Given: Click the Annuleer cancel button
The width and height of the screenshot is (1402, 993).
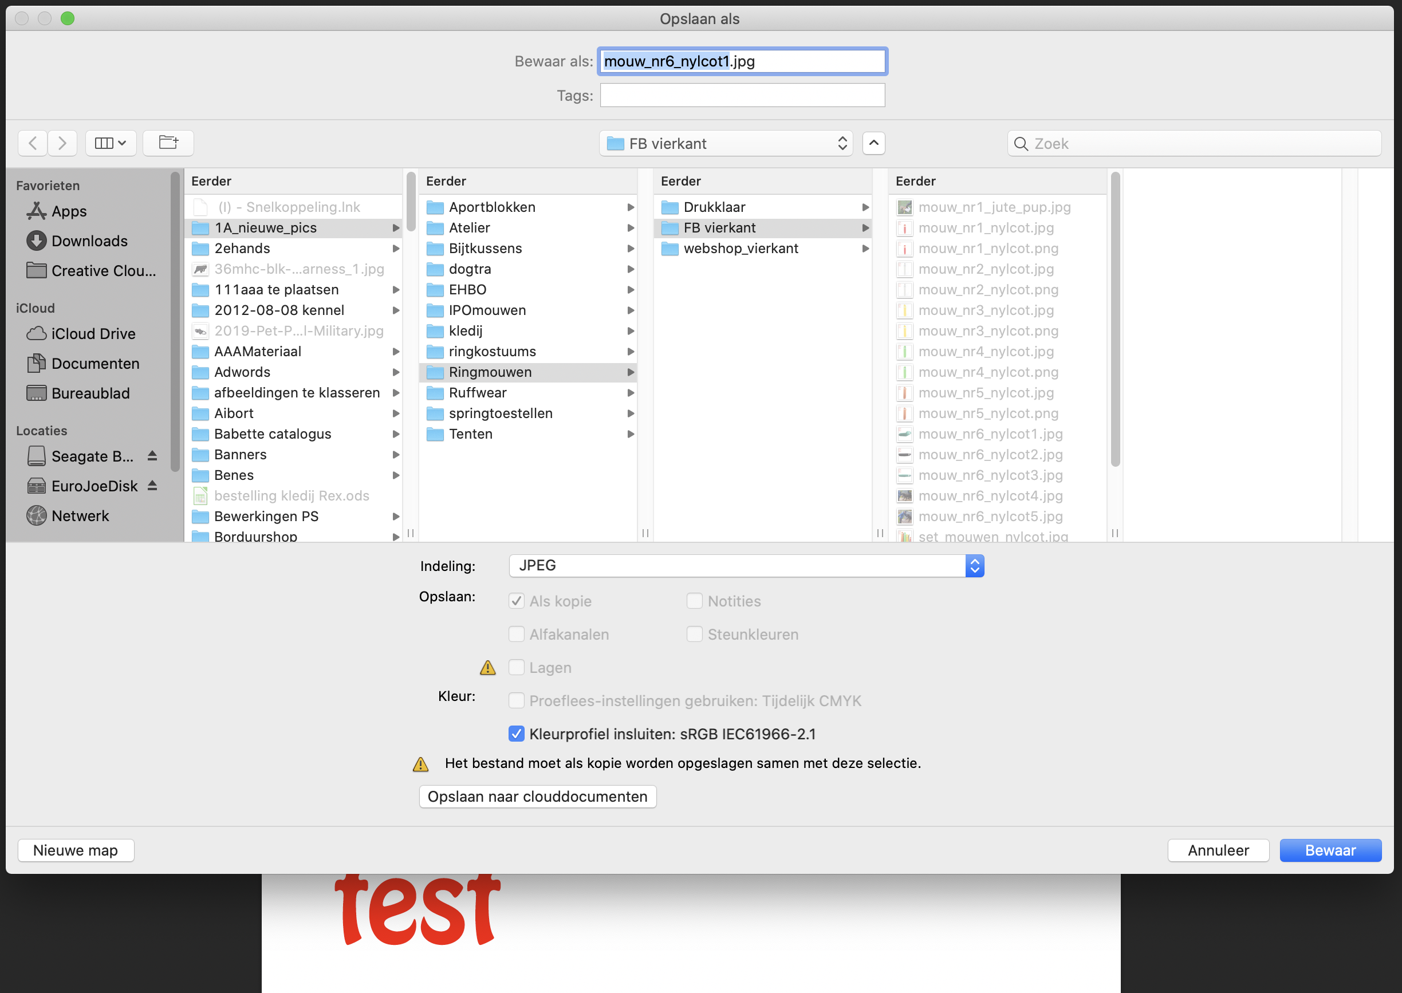Looking at the screenshot, I should [x=1216, y=850].
